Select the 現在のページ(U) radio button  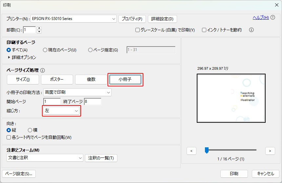click(x=45, y=50)
